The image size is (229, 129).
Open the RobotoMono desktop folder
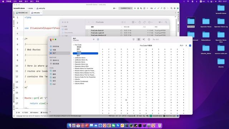tap(206, 36)
